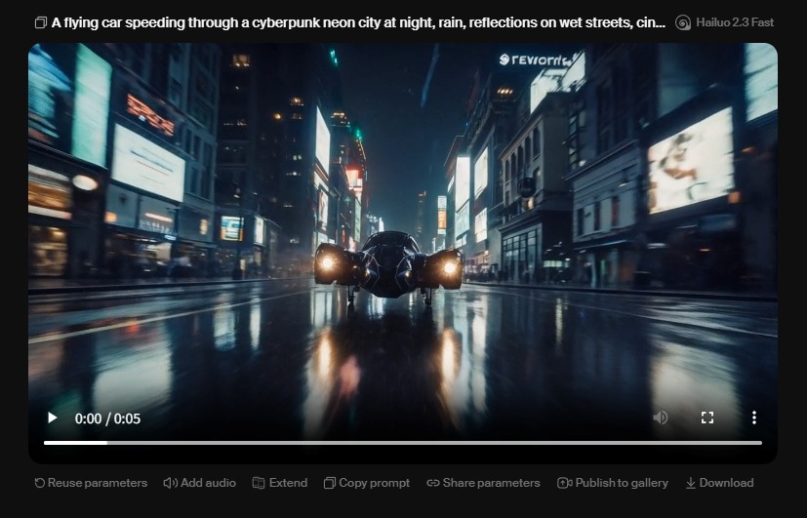This screenshot has height=518, width=807.
Task: Click the Download arrow icon
Action: tap(691, 483)
